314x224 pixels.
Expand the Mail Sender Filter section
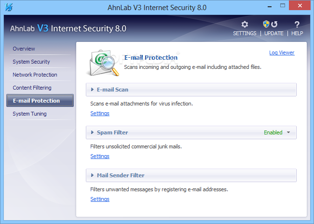pyautogui.click(x=92, y=175)
